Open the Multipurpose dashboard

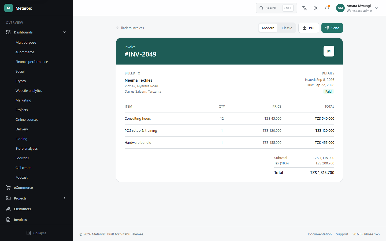[26, 42]
